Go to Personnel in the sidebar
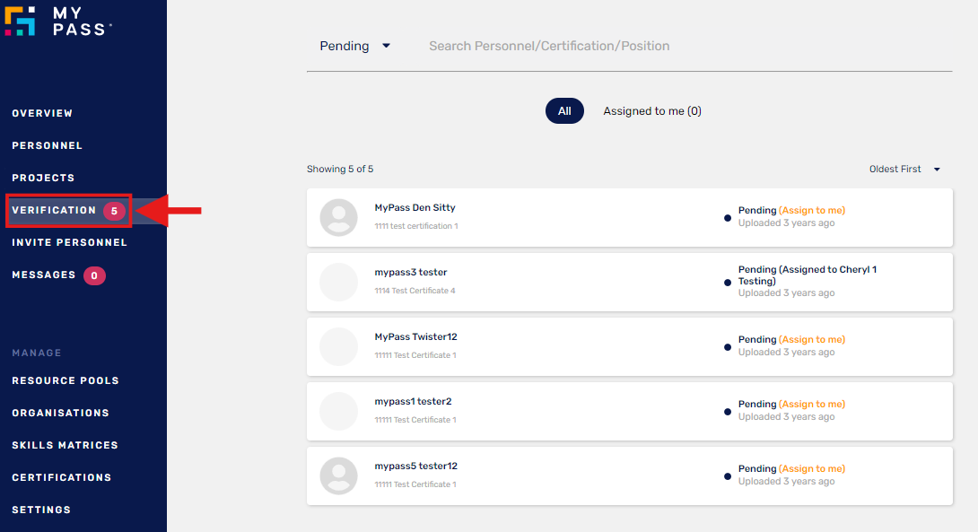 click(47, 146)
